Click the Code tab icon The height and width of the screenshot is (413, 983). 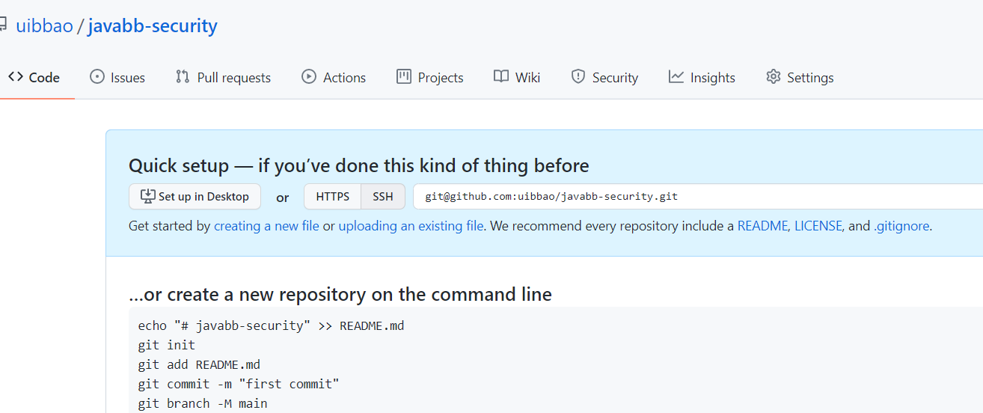16,77
